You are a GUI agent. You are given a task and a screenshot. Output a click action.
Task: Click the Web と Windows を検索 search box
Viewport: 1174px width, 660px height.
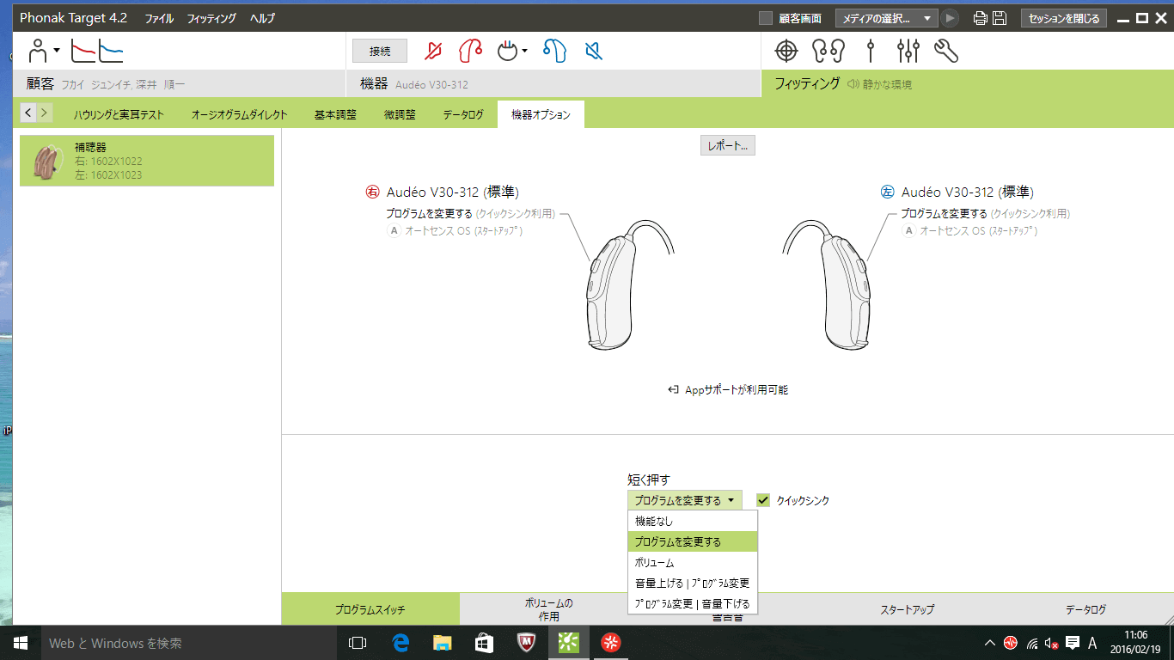tap(187, 642)
